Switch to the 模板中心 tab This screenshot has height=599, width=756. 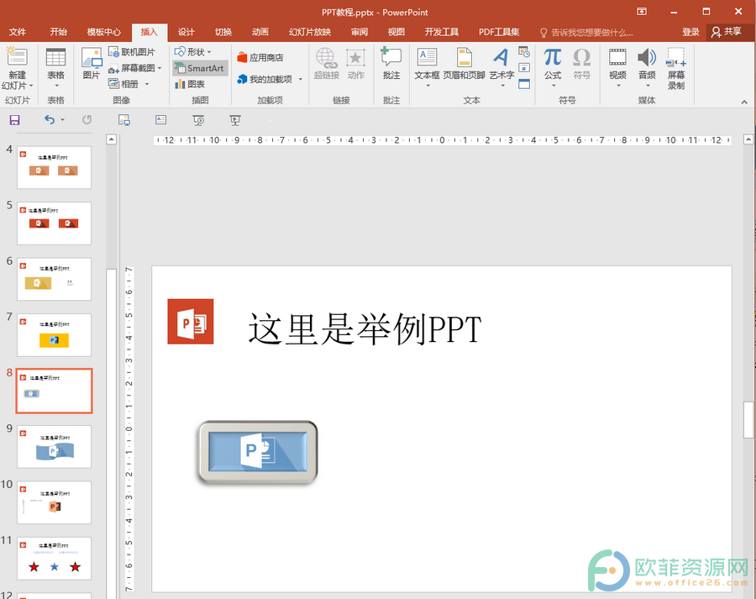(x=103, y=32)
